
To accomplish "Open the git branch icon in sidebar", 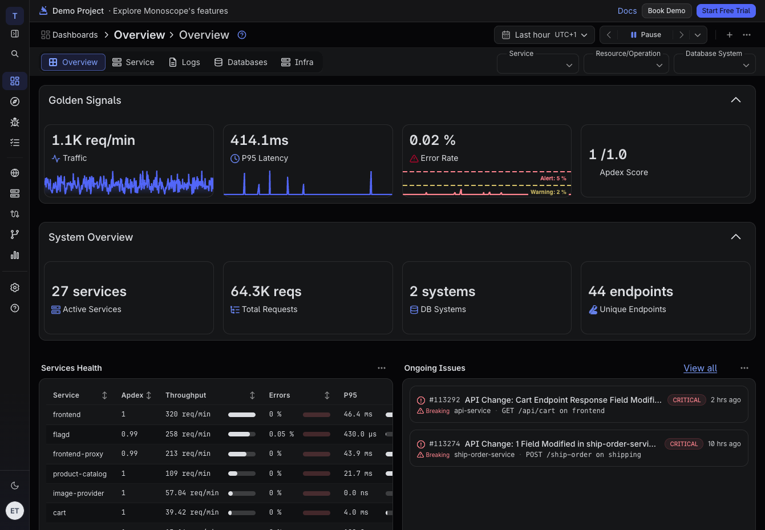I will (x=15, y=234).
